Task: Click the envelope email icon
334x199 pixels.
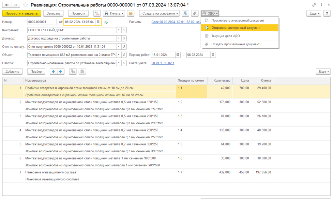Action: 130,13
